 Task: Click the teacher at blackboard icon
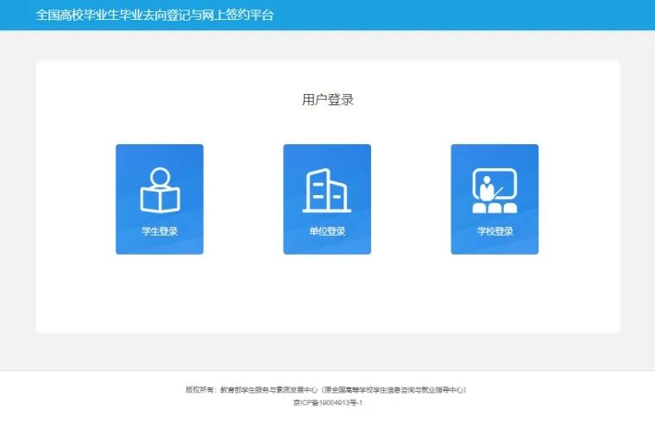click(x=494, y=190)
